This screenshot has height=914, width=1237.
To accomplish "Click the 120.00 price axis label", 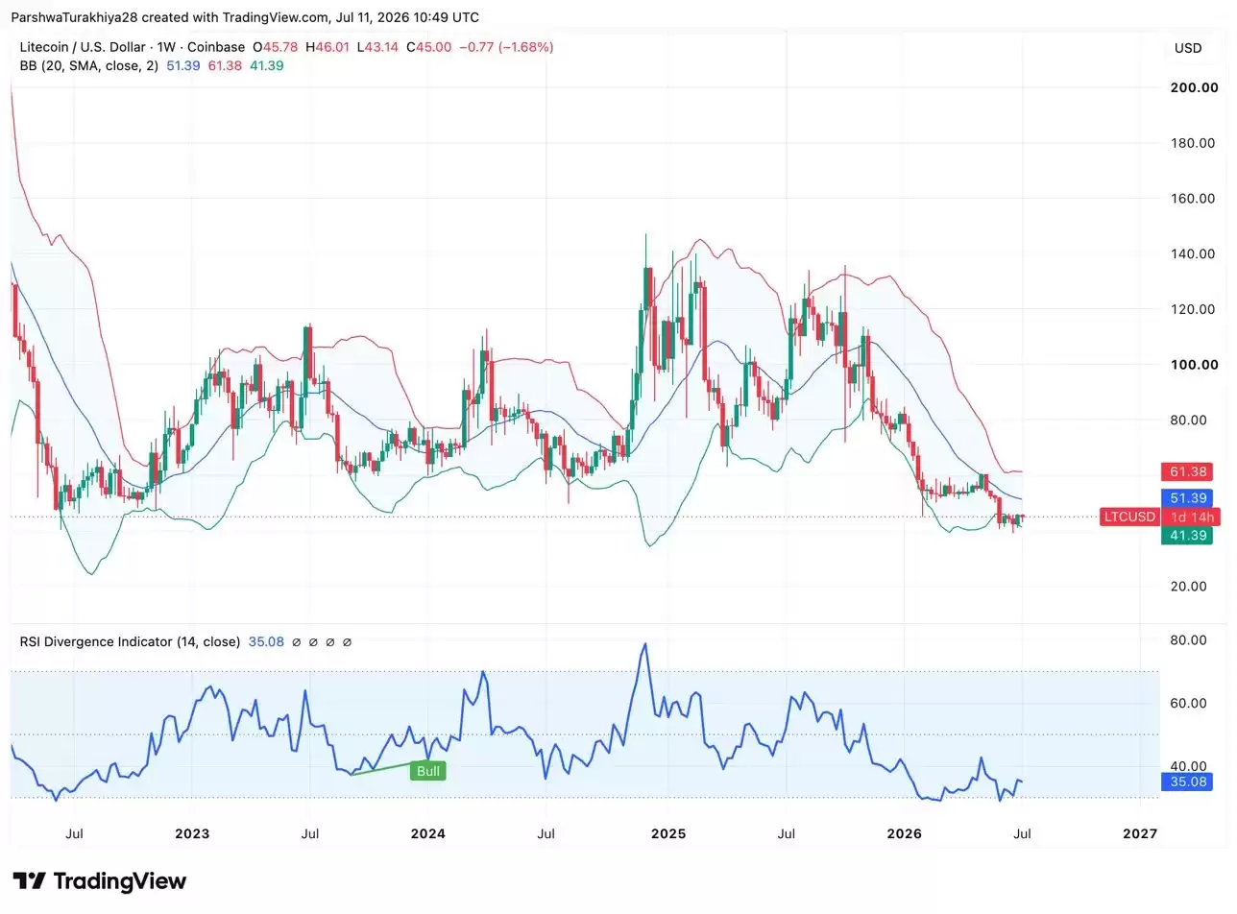I will (x=1194, y=309).
